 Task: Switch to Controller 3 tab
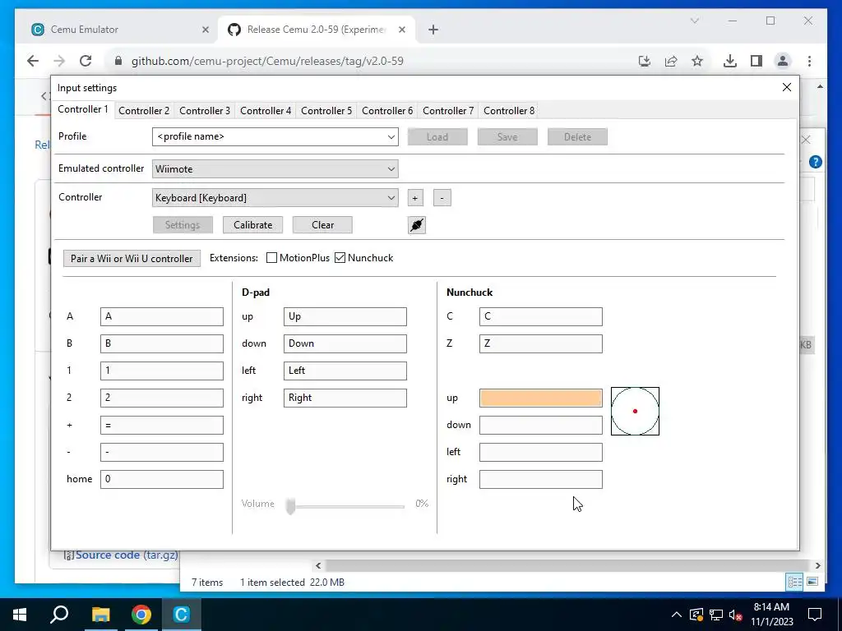(x=205, y=111)
